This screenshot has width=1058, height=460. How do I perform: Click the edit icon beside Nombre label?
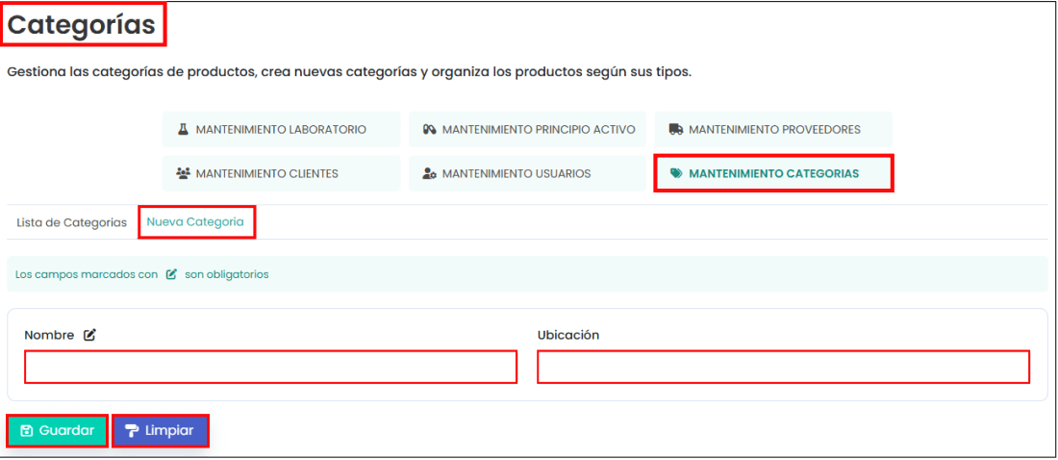point(89,335)
